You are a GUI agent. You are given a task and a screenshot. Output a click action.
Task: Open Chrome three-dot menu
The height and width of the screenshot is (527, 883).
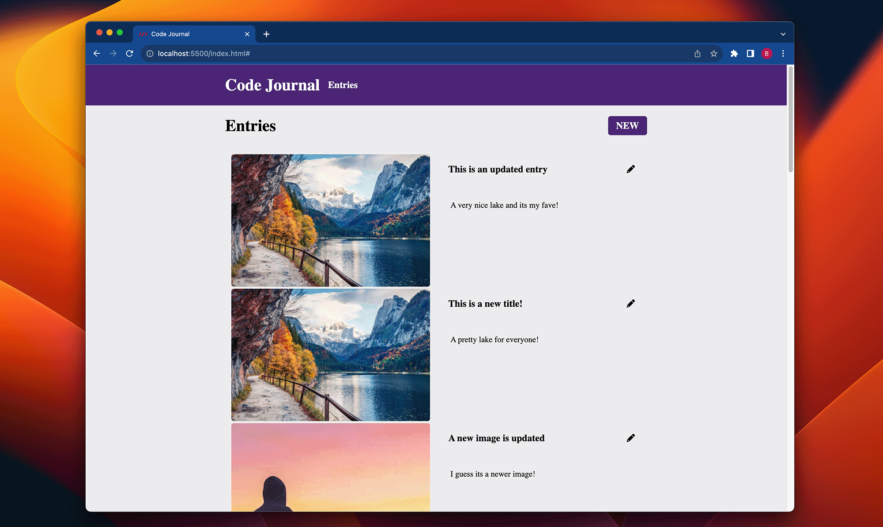[x=783, y=53]
